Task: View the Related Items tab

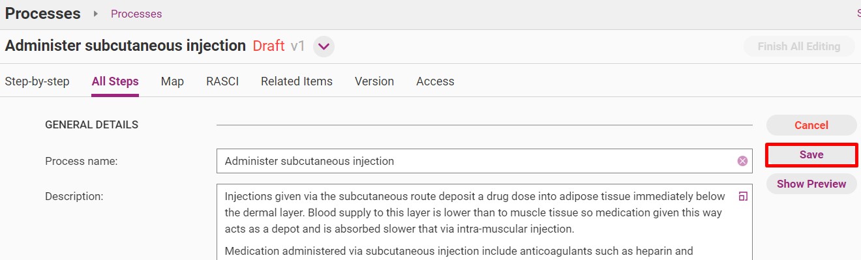Action: (x=297, y=81)
